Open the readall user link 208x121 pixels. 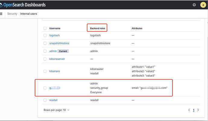[x=53, y=100]
